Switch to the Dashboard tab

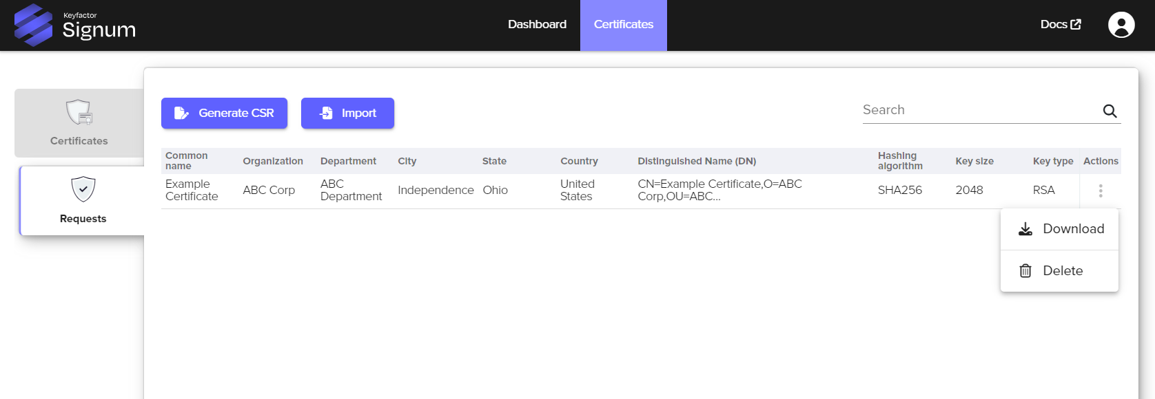537,25
